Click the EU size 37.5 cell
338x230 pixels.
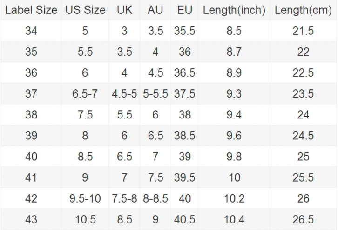click(x=185, y=93)
